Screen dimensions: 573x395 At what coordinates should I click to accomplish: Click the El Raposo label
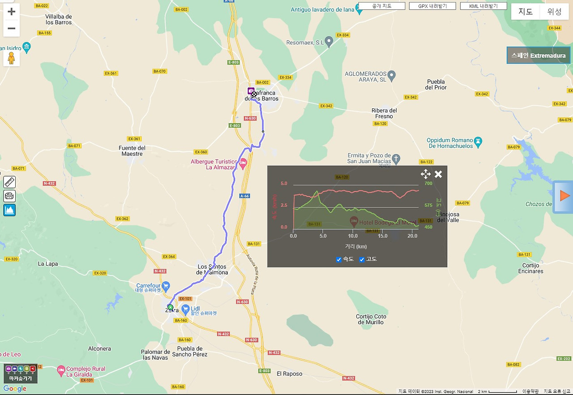290,374
